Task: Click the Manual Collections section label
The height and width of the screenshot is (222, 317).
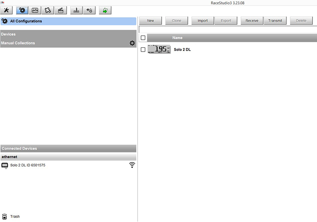Action: point(18,43)
